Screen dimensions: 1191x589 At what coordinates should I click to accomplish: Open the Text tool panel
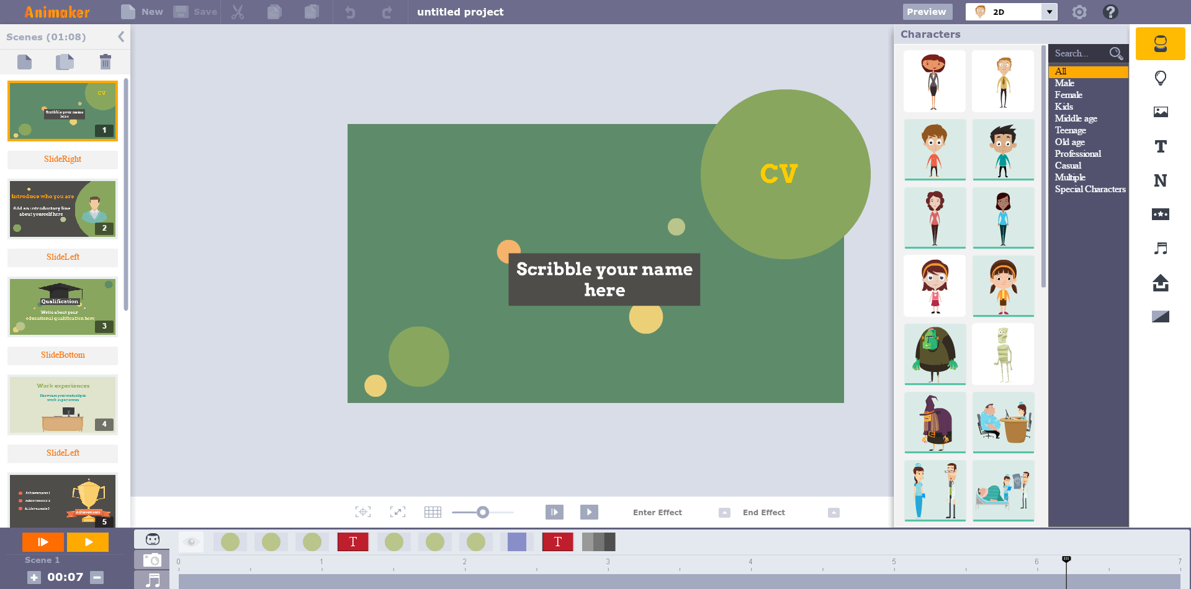[1159, 146]
